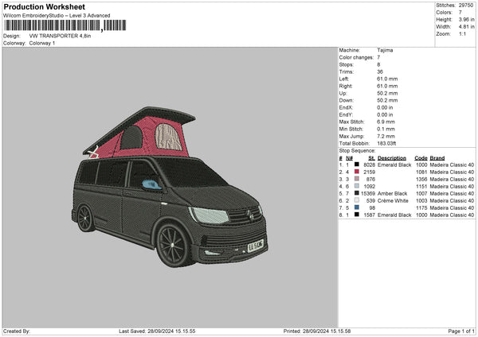The image size is (478, 337).
Task: Click the black swatch in stop row 1
Action: click(357, 165)
